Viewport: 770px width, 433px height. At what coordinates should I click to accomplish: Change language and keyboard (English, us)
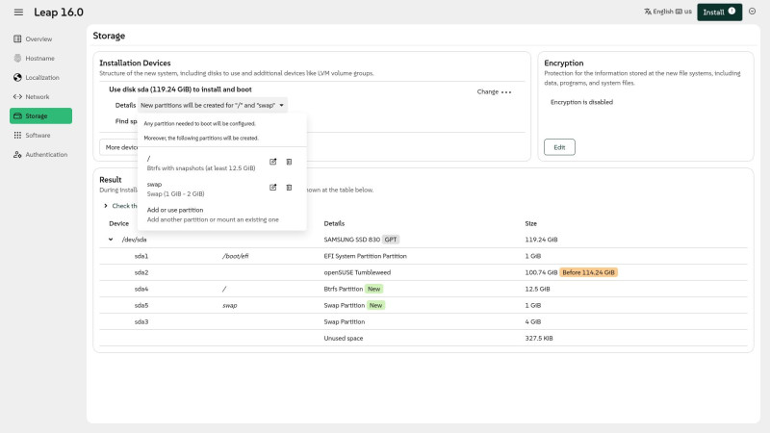click(x=667, y=12)
